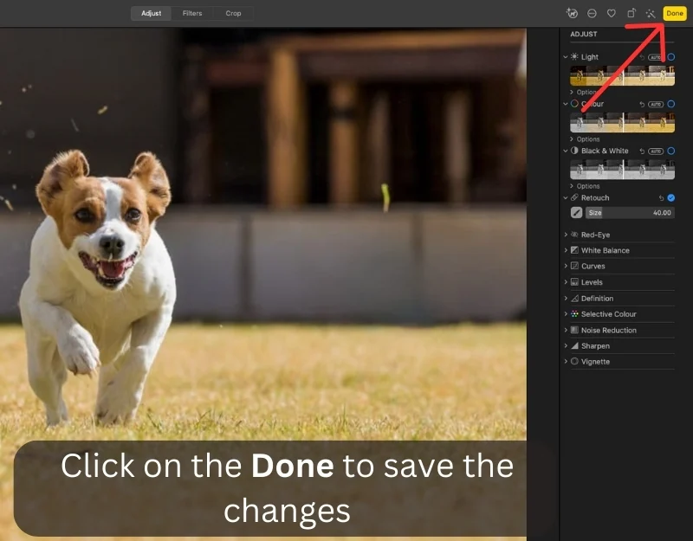Click the dog sparkle icon in top toolbar
Screen dimensions: 693x541
pyautogui.click(x=572, y=13)
